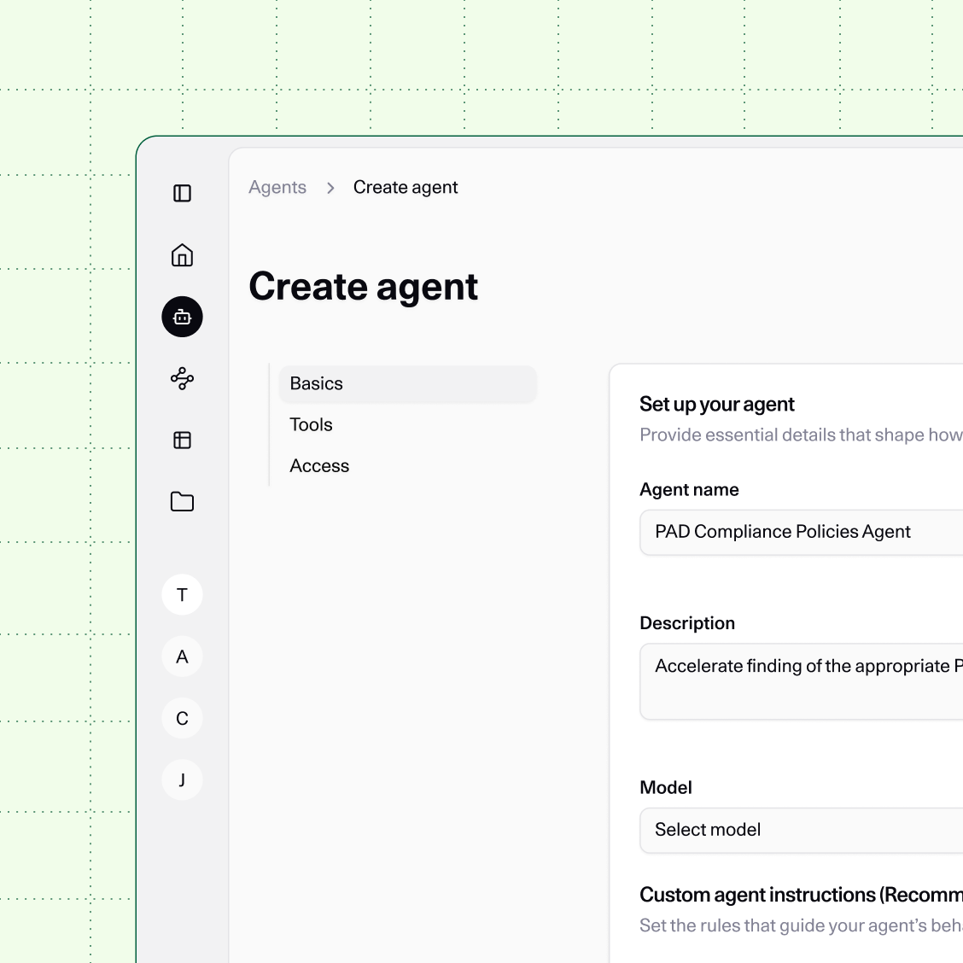Open the table layout icon
The image size is (963, 963).
coord(182,440)
